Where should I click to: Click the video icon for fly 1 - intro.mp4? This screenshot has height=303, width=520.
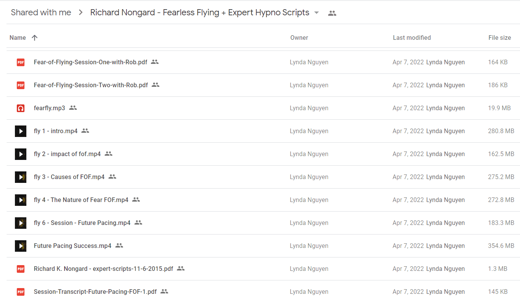[21, 131]
